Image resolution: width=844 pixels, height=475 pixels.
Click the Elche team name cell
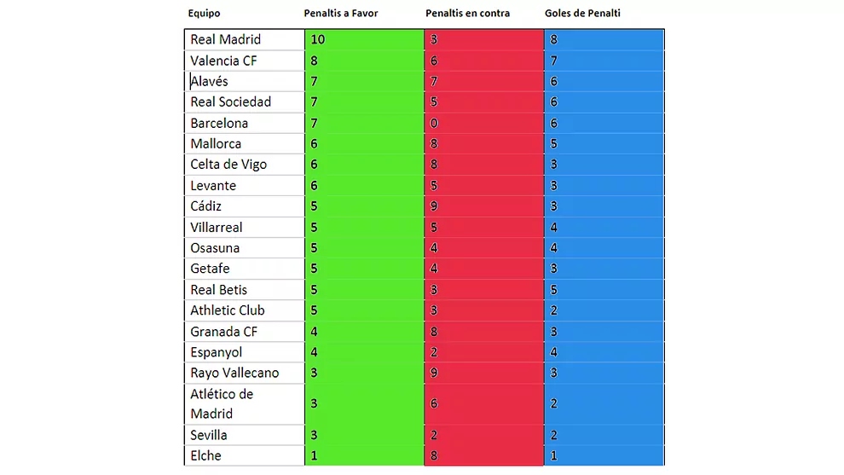tap(244, 455)
